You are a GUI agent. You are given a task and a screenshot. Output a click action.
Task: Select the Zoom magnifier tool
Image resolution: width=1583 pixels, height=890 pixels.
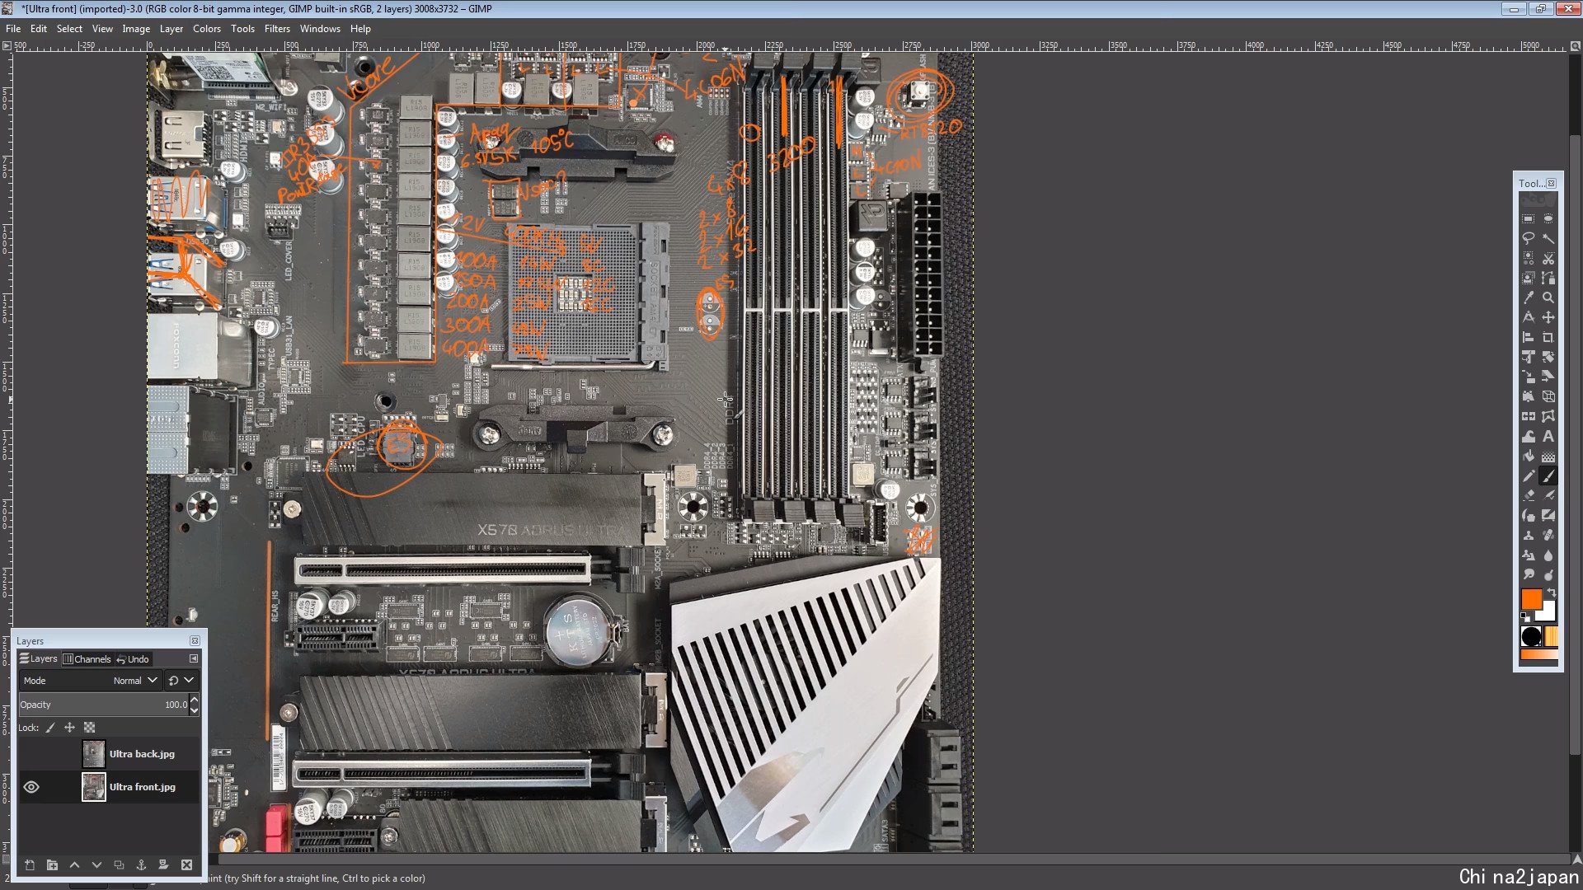click(x=1548, y=298)
